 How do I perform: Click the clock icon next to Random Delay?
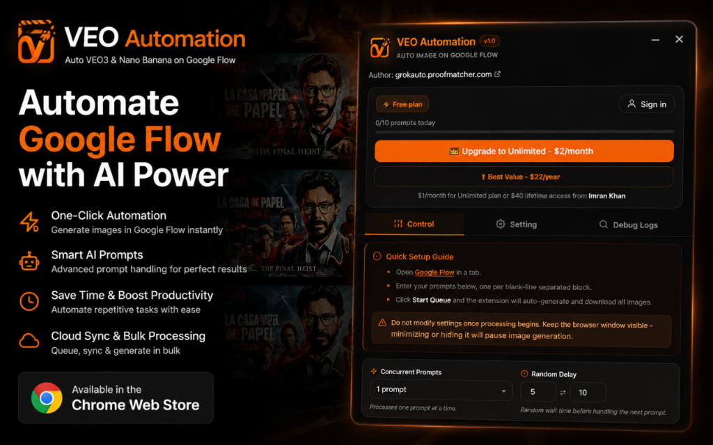[524, 373]
